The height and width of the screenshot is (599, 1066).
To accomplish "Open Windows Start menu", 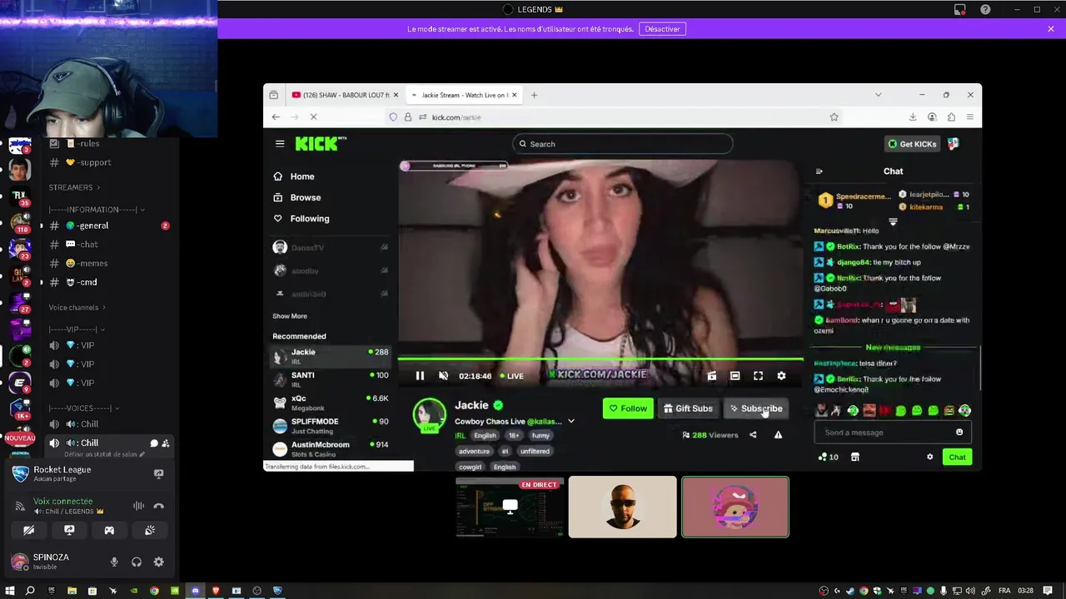I will click(x=10, y=591).
